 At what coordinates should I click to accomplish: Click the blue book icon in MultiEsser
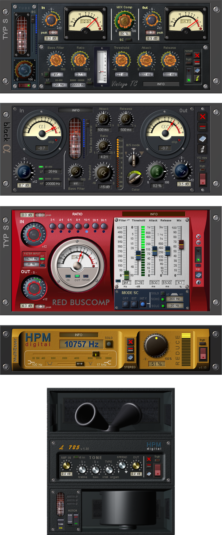130,357
